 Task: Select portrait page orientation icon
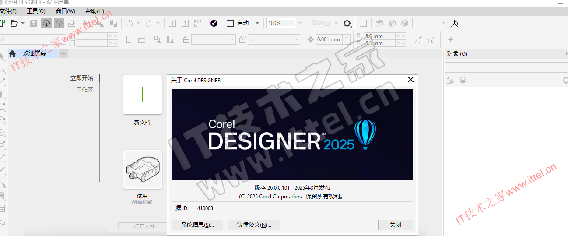(129, 40)
